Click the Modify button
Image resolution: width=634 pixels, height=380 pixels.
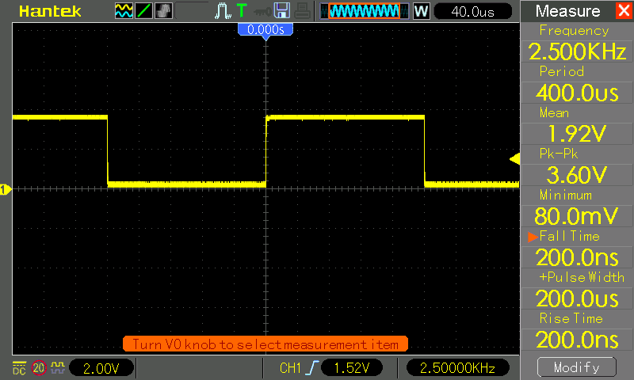577,367
